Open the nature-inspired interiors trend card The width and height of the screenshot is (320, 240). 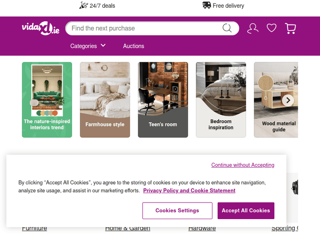(47, 100)
